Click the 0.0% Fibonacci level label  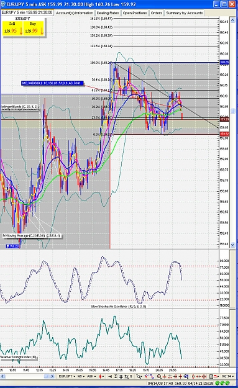[x=103, y=135]
